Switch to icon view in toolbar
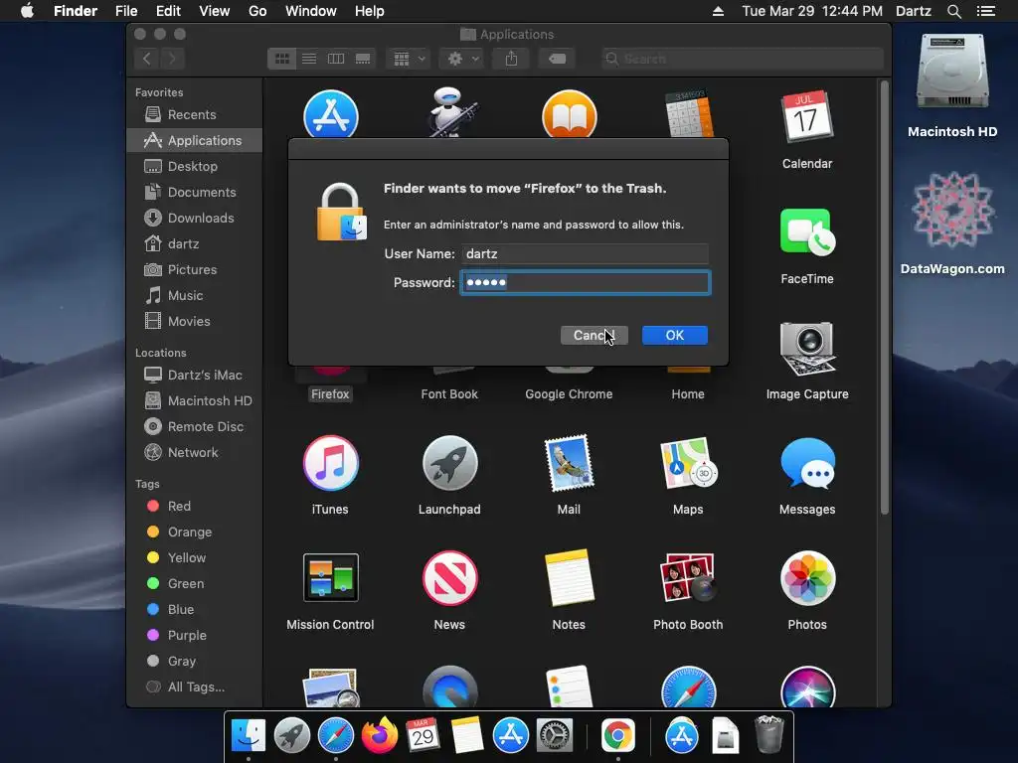The width and height of the screenshot is (1018, 763). (281, 59)
